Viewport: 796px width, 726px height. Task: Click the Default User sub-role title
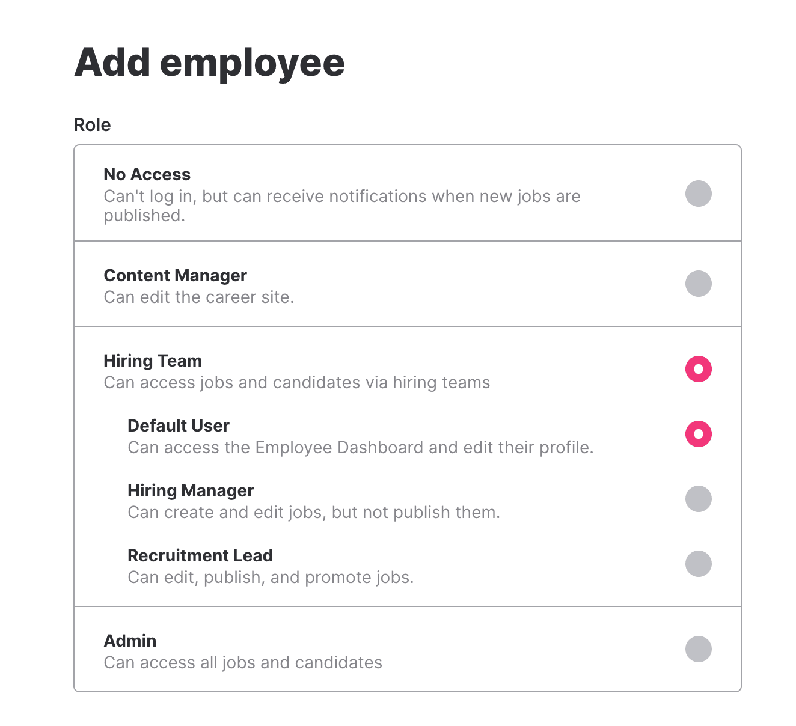point(179,426)
